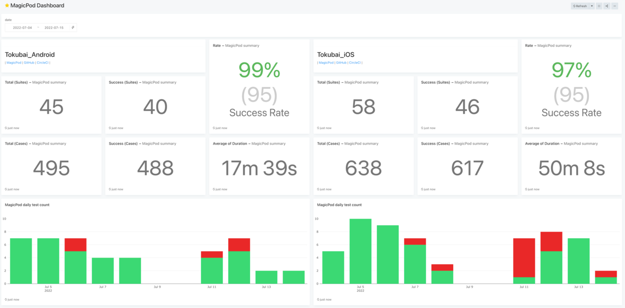Viewport: 625px width, 308px height.
Task: Open CircleCI link under Tokubai_iOS
Action: pos(355,62)
